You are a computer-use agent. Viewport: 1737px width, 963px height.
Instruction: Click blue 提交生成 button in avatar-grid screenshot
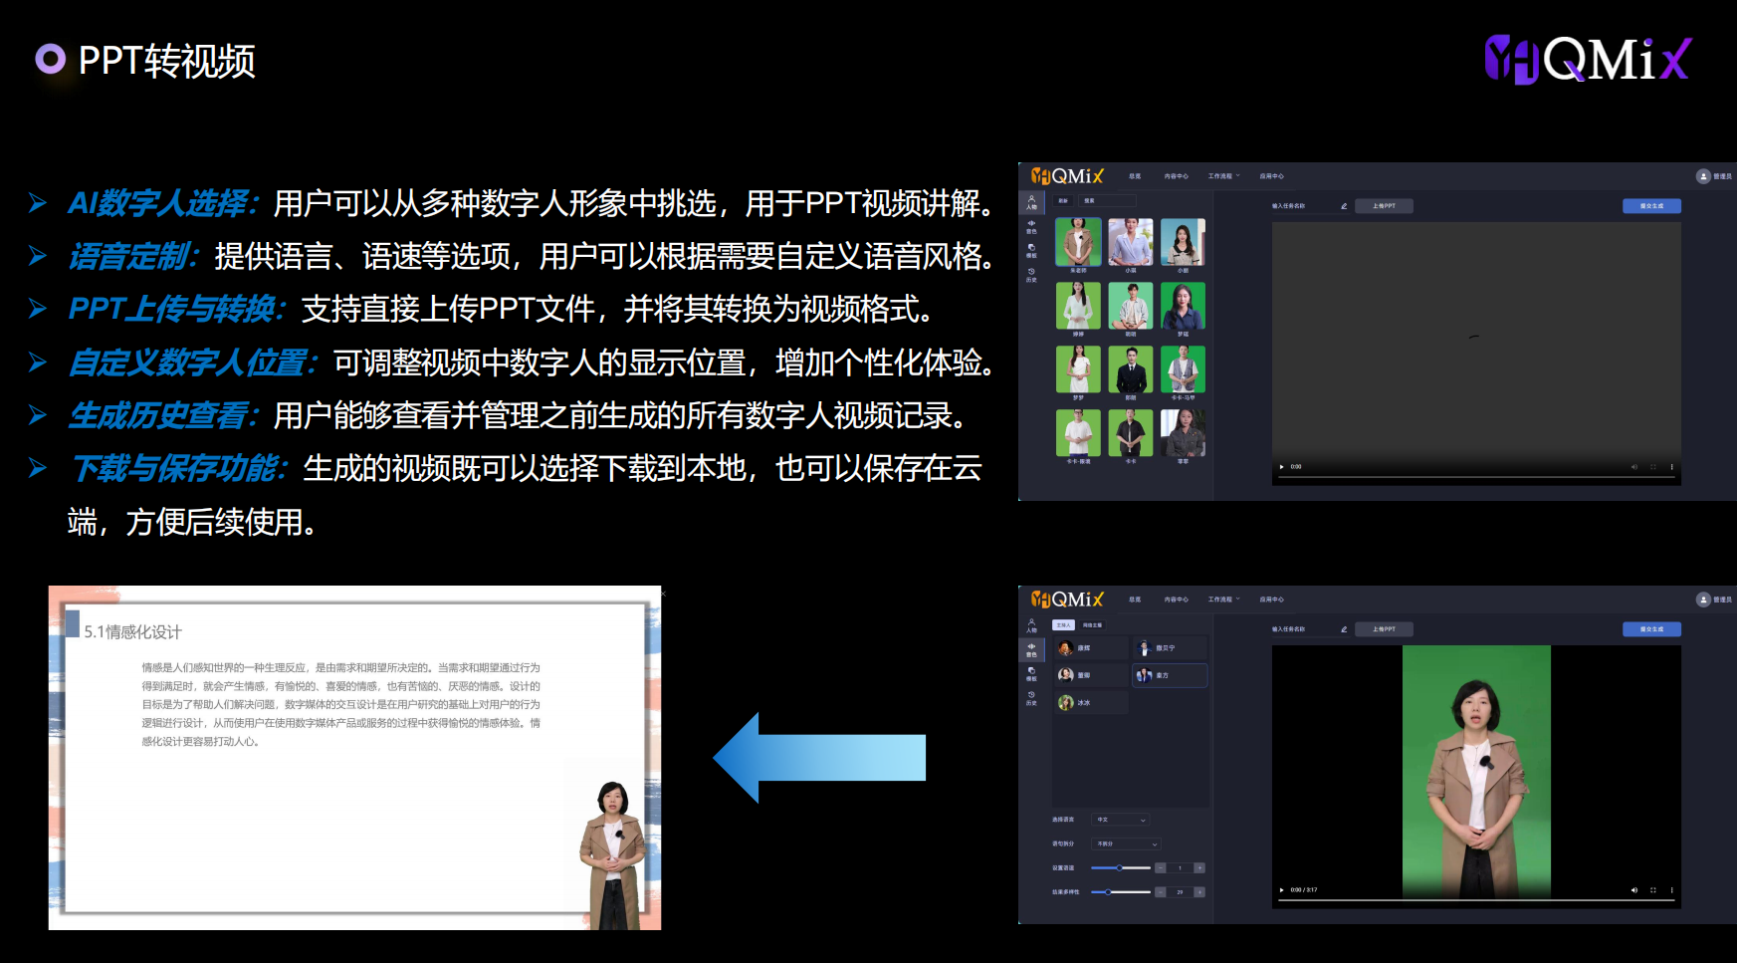coord(1651,206)
